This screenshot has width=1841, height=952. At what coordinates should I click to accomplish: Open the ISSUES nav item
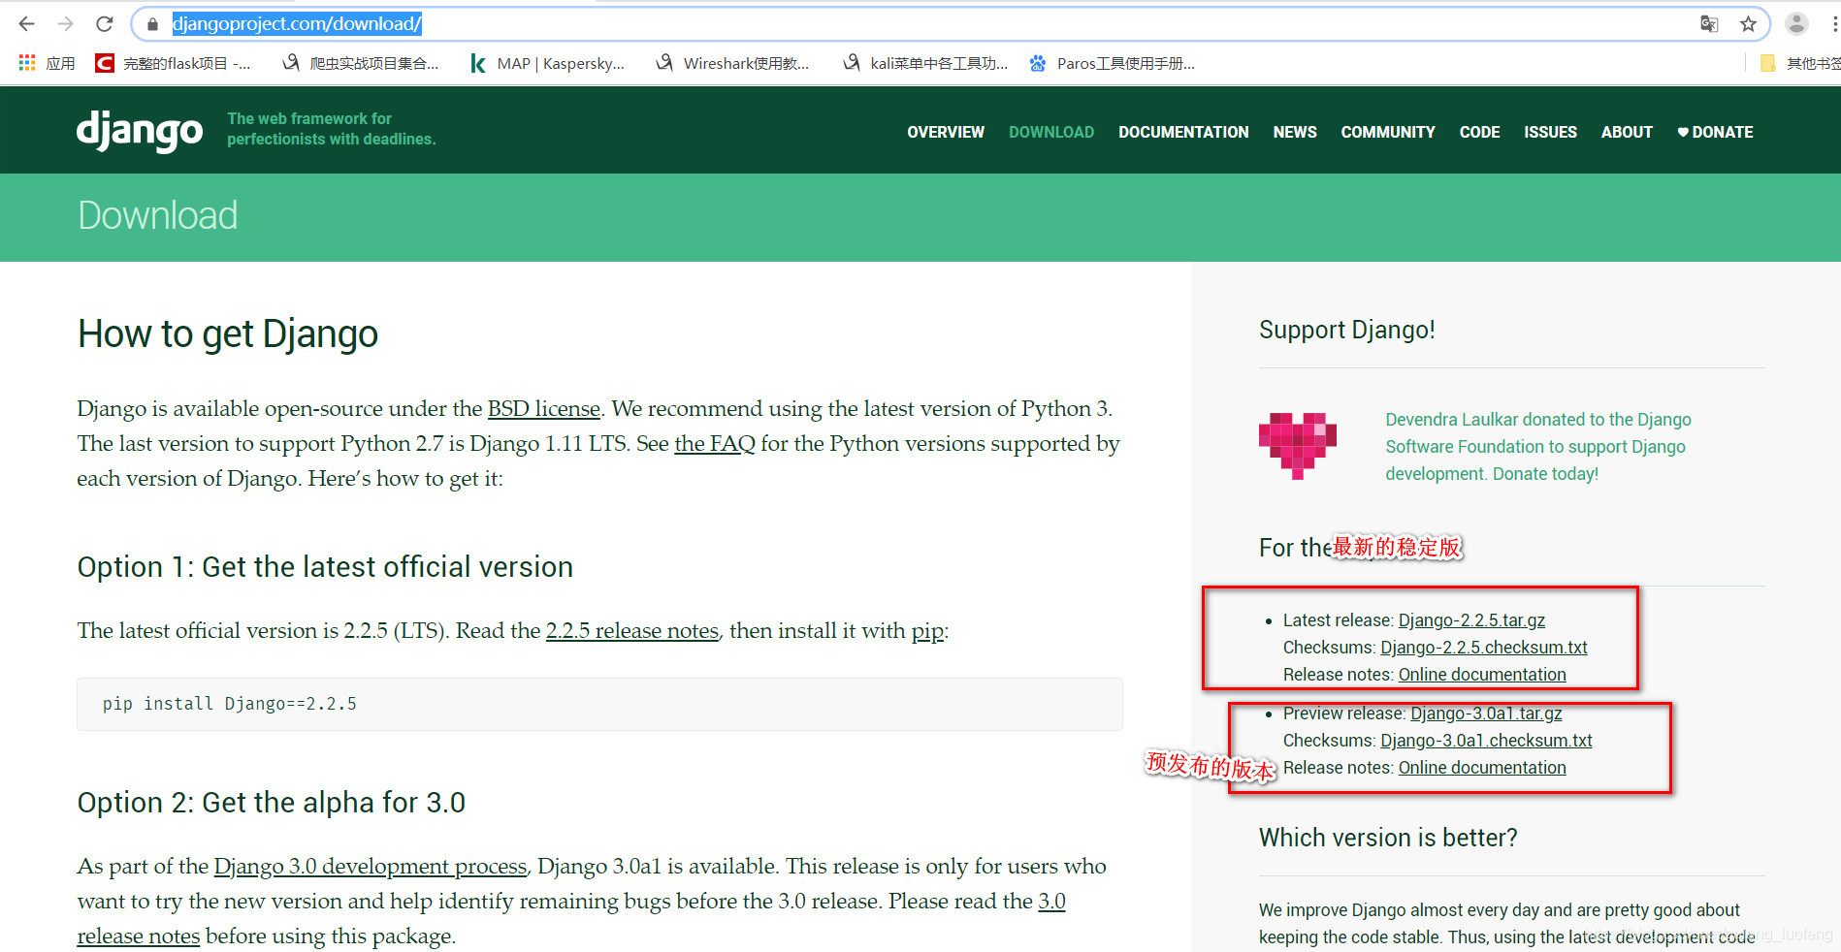coord(1550,132)
